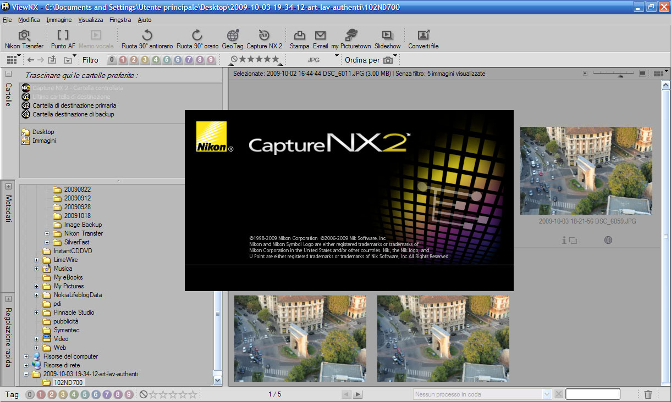Upload to my Picturetown
671x402 pixels.
[x=351, y=40]
